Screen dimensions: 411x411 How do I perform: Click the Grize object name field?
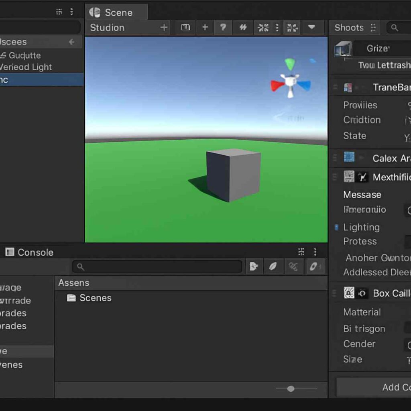pos(383,48)
